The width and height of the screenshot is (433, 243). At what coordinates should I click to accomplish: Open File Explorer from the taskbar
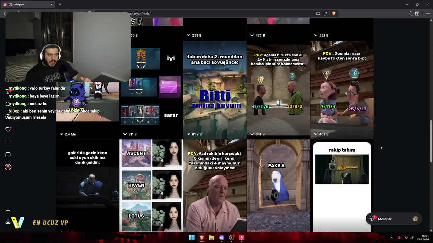tap(212, 238)
